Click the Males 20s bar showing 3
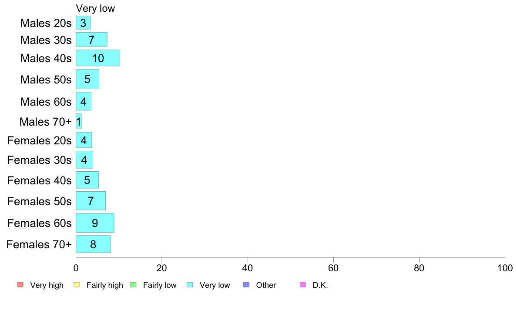Screen dimensions: 517x320 83,23
